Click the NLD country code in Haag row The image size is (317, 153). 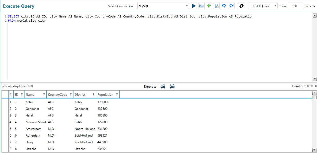51,142
